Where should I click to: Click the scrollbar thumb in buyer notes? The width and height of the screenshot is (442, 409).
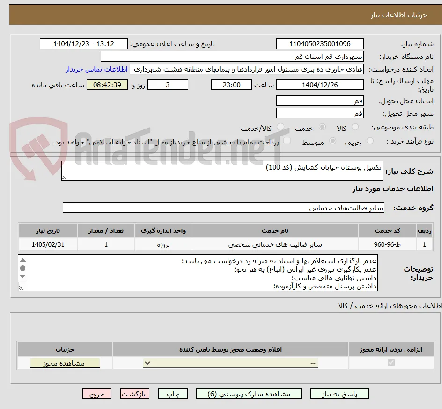(23, 268)
